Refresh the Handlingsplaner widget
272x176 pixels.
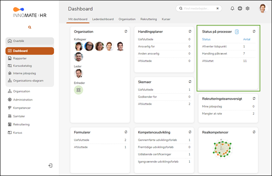click(x=190, y=31)
